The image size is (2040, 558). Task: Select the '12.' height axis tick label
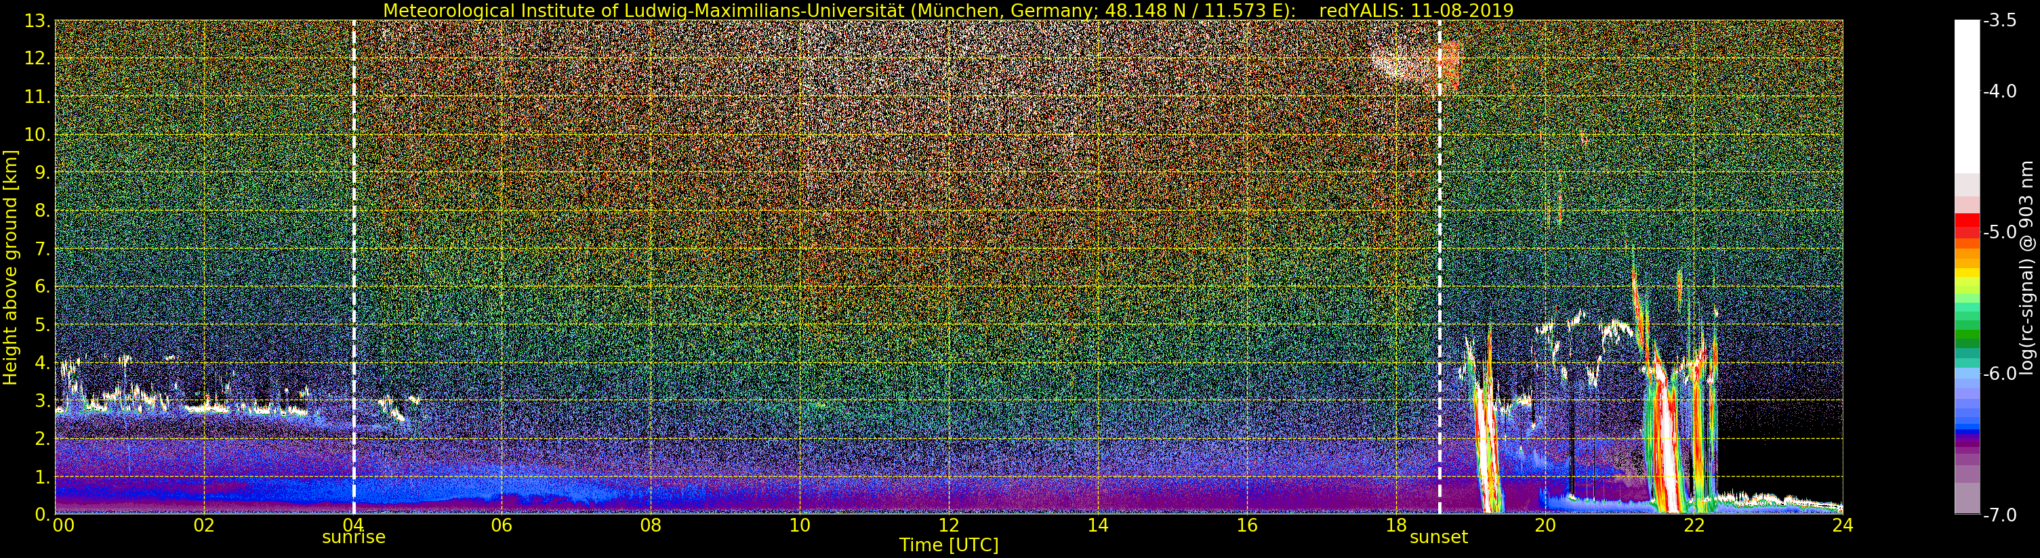pyautogui.click(x=37, y=58)
